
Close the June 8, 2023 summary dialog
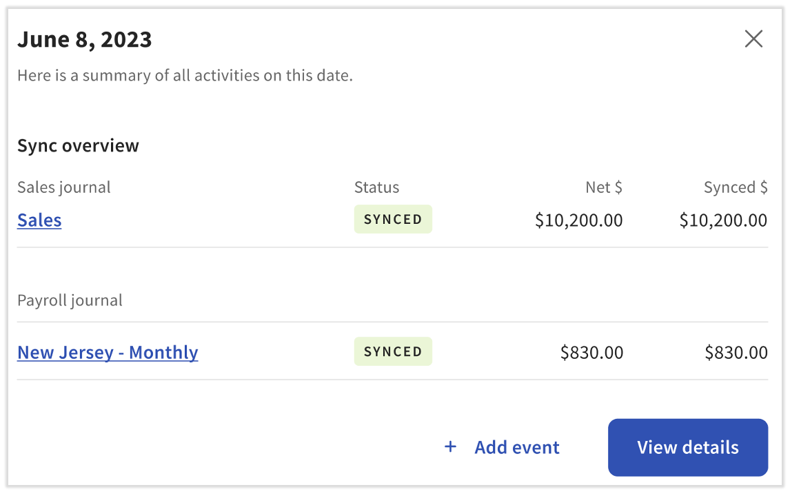(753, 39)
